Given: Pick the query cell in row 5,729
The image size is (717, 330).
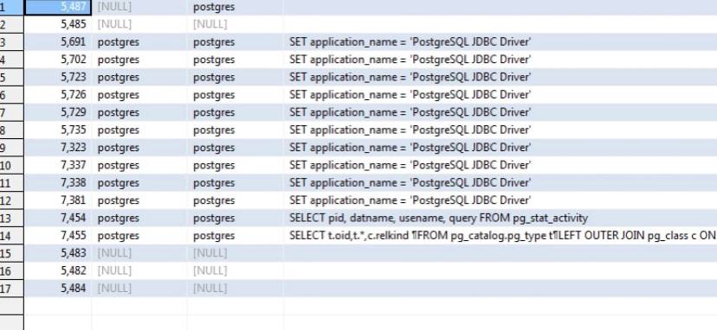Looking at the screenshot, I should coord(500,112).
